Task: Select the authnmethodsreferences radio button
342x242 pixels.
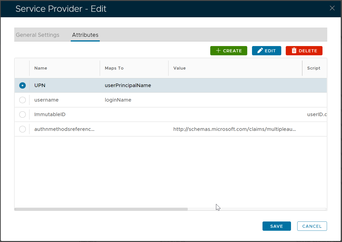Action: [22, 129]
